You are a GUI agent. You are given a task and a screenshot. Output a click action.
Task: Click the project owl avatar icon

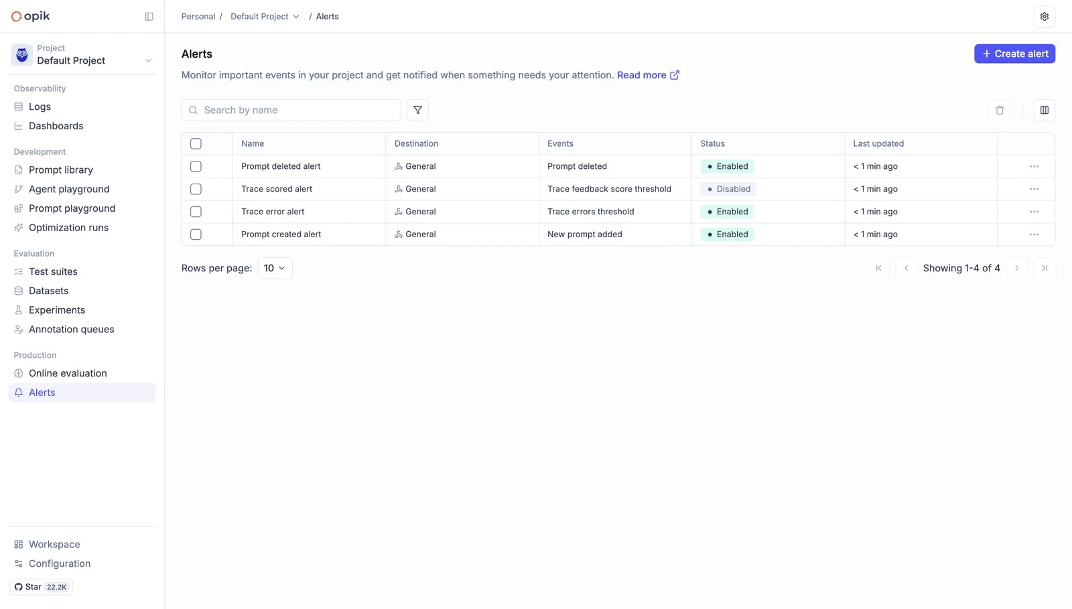pyautogui.click(x=22, y=55)
